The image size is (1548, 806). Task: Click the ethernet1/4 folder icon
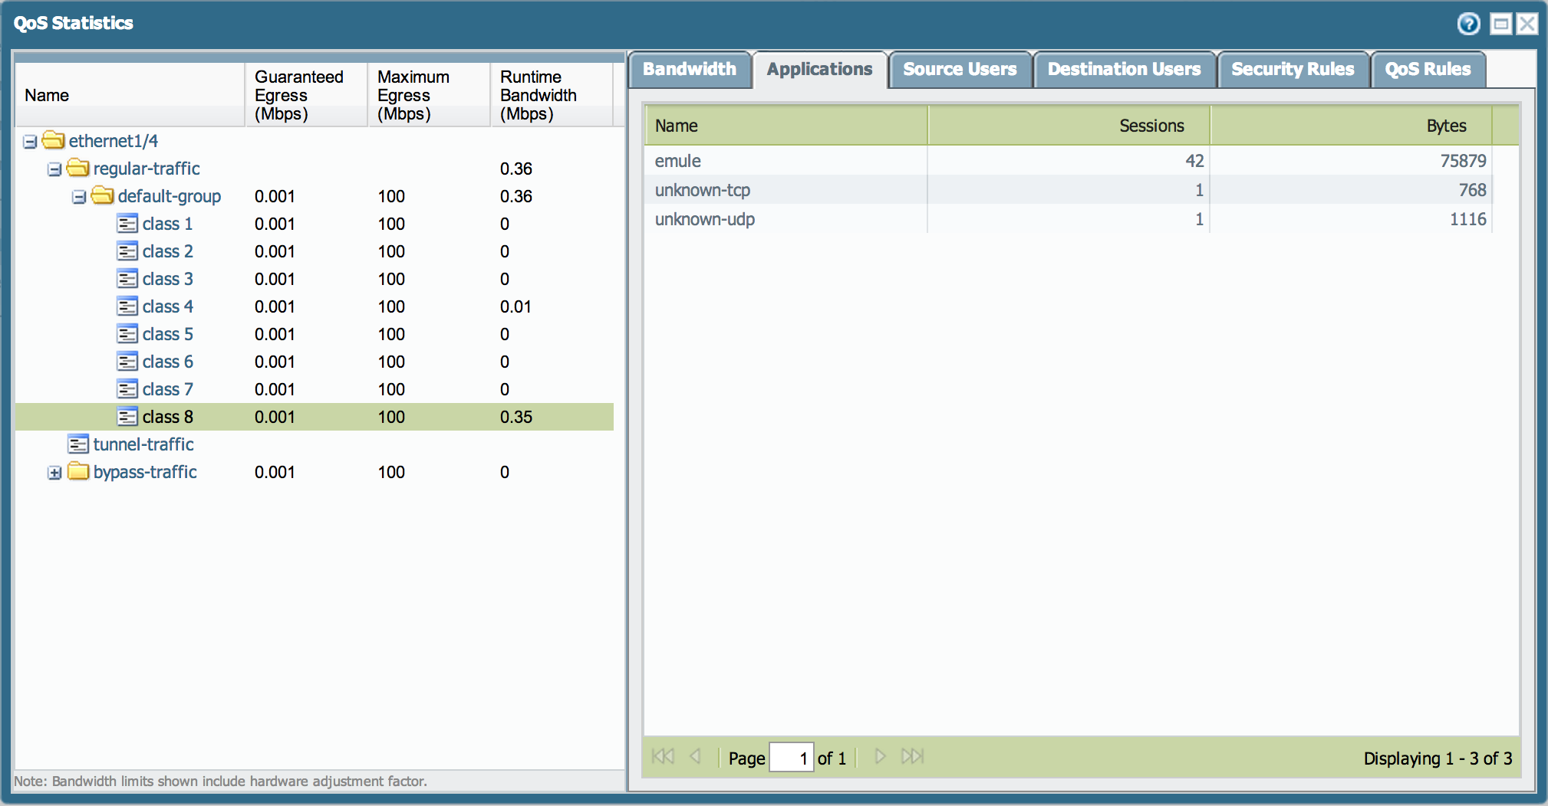(52, 141)
